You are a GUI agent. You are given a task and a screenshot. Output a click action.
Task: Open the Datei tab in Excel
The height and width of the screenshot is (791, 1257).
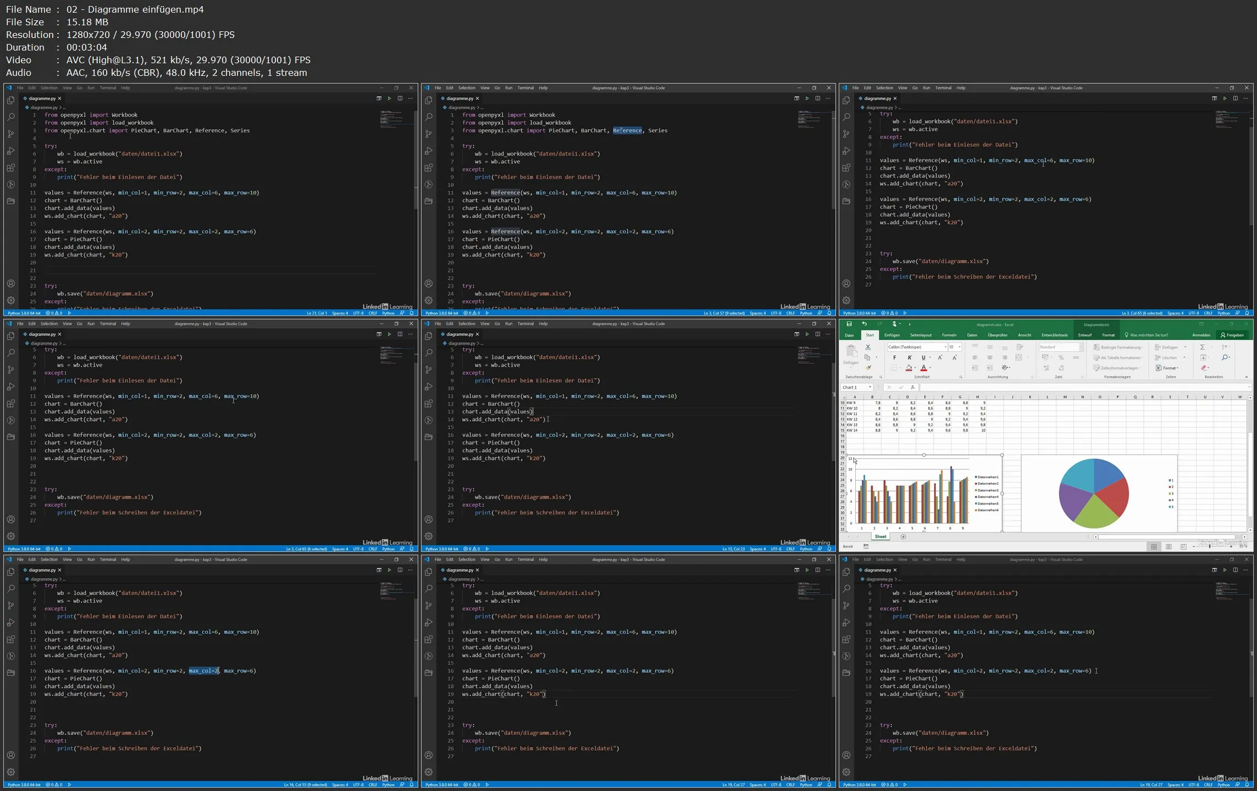pyautogui.click(x=849, y=335)
